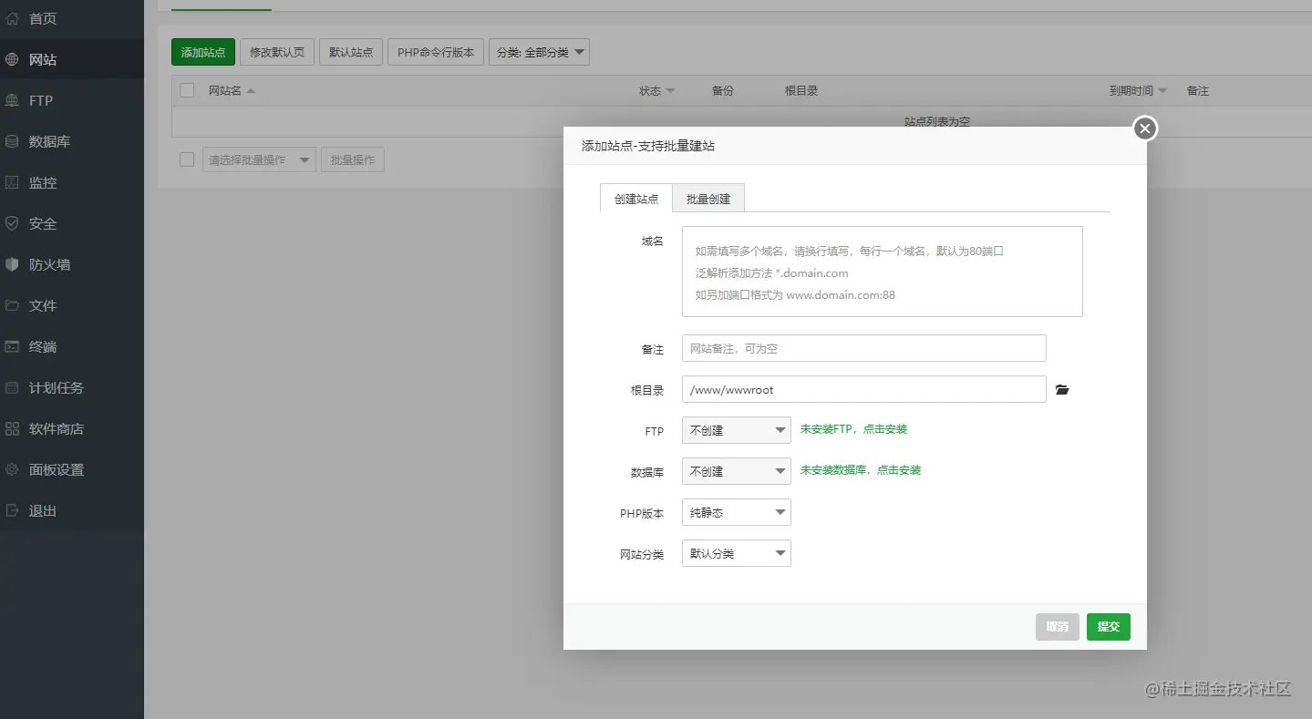Click the home icon beside 首页
1312x719 pixels.
[12, 18]
